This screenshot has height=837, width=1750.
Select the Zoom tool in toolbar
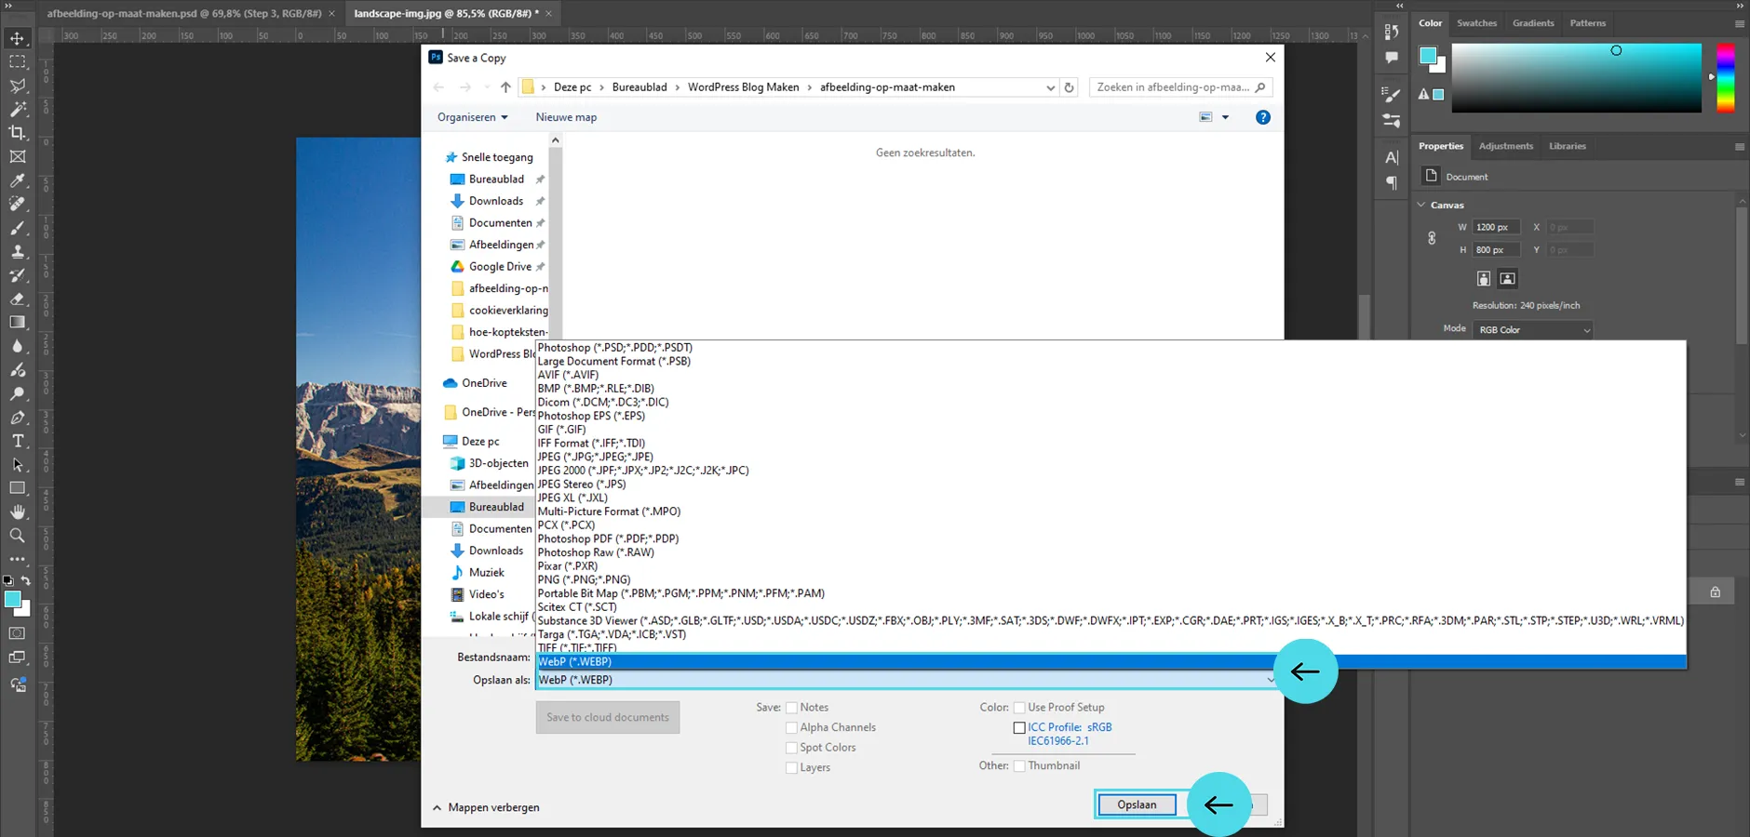[x=18, y=536]
